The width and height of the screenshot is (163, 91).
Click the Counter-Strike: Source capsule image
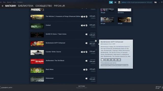[x=37, y=53]
